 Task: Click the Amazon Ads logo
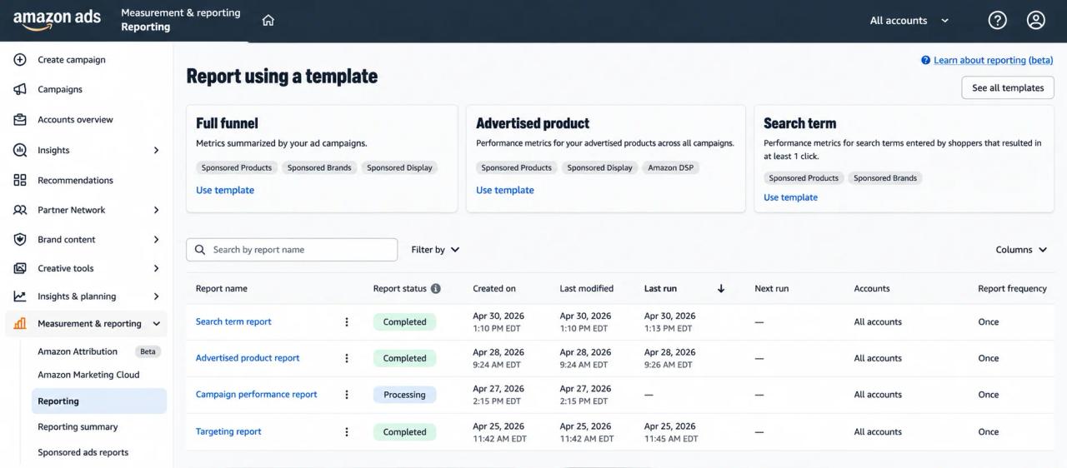(57, 19)
